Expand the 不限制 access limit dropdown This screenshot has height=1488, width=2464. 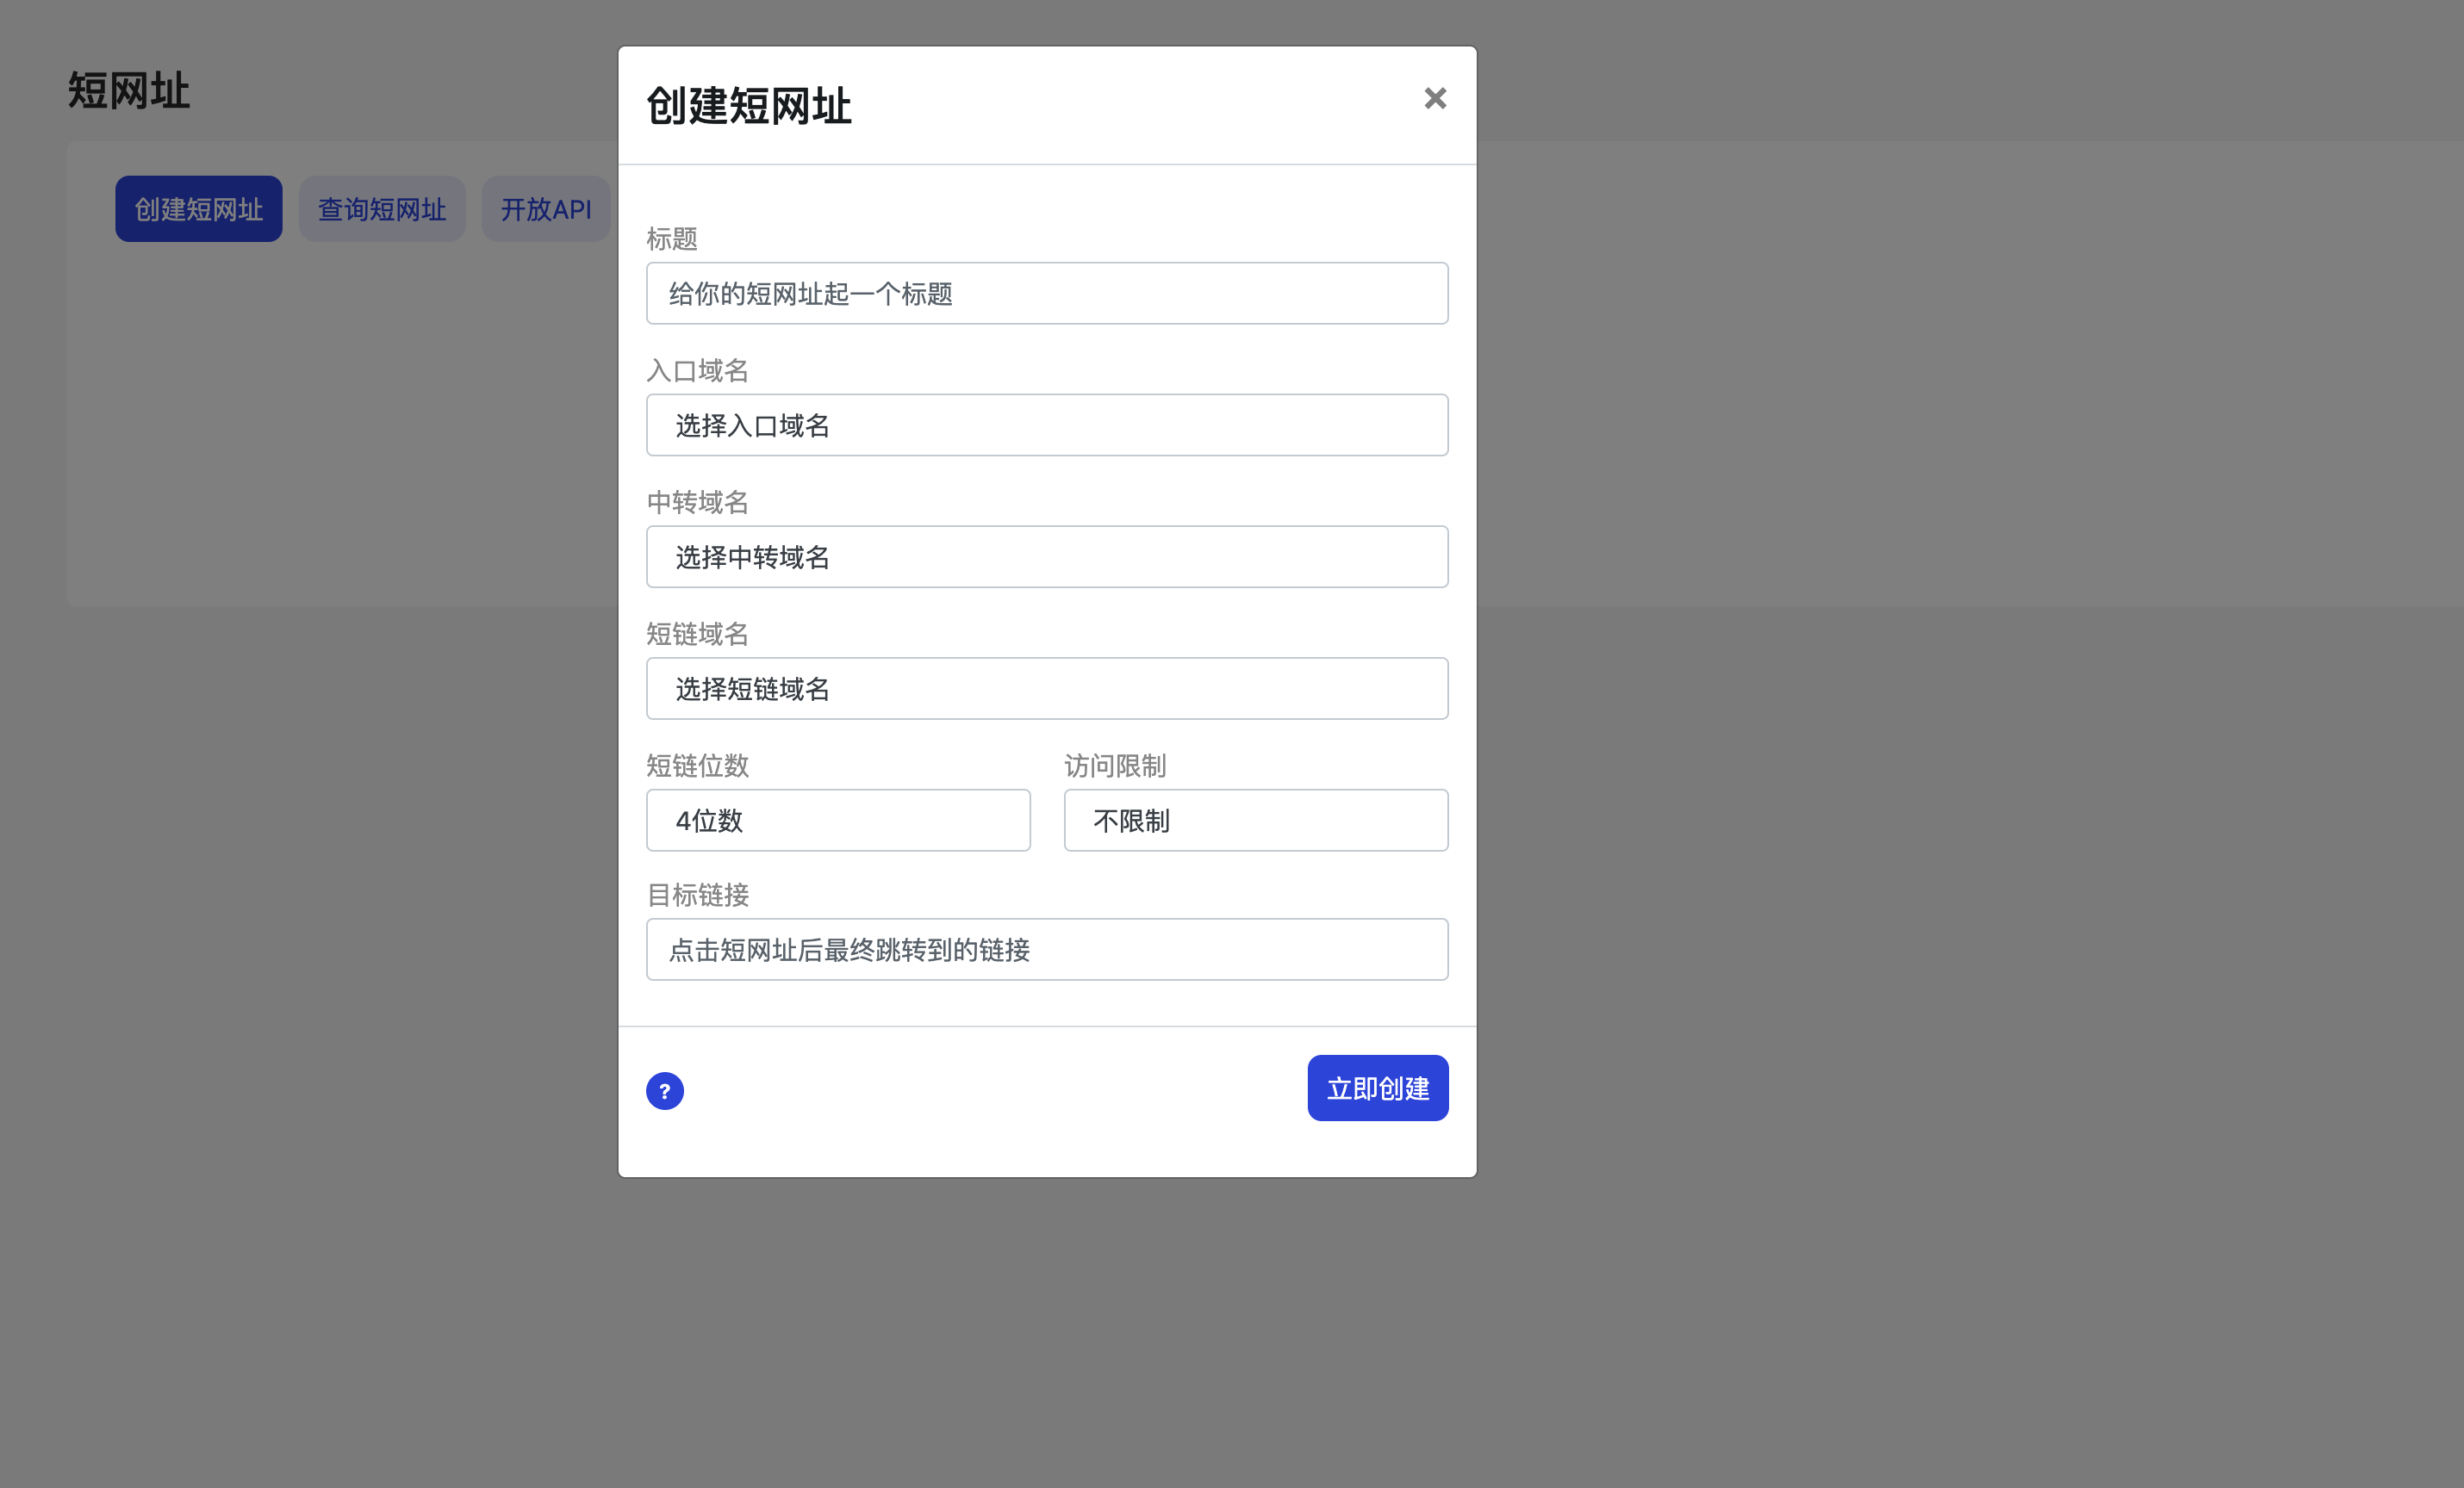point(1256,821)
